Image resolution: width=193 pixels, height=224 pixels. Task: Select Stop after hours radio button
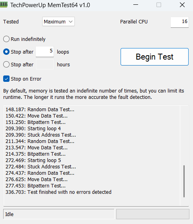pyautogui.click(x=6, y=64)
